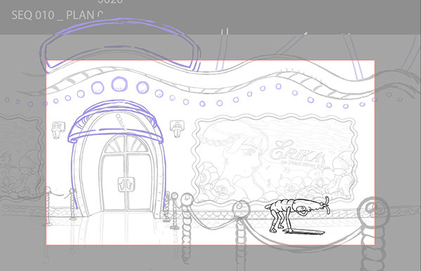Select the large purple oval sign outline
Viewport: 421px width, 271px height.
click(120, 43)
